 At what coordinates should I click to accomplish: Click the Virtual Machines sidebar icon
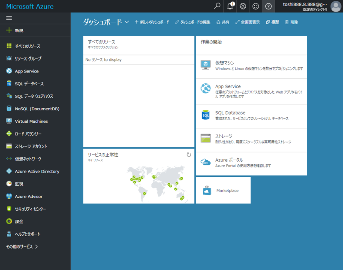point(9,121)
